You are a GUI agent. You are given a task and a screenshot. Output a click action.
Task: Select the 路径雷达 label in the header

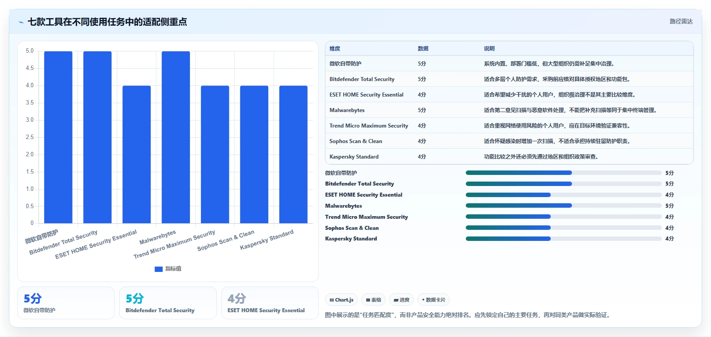(681, 21)
